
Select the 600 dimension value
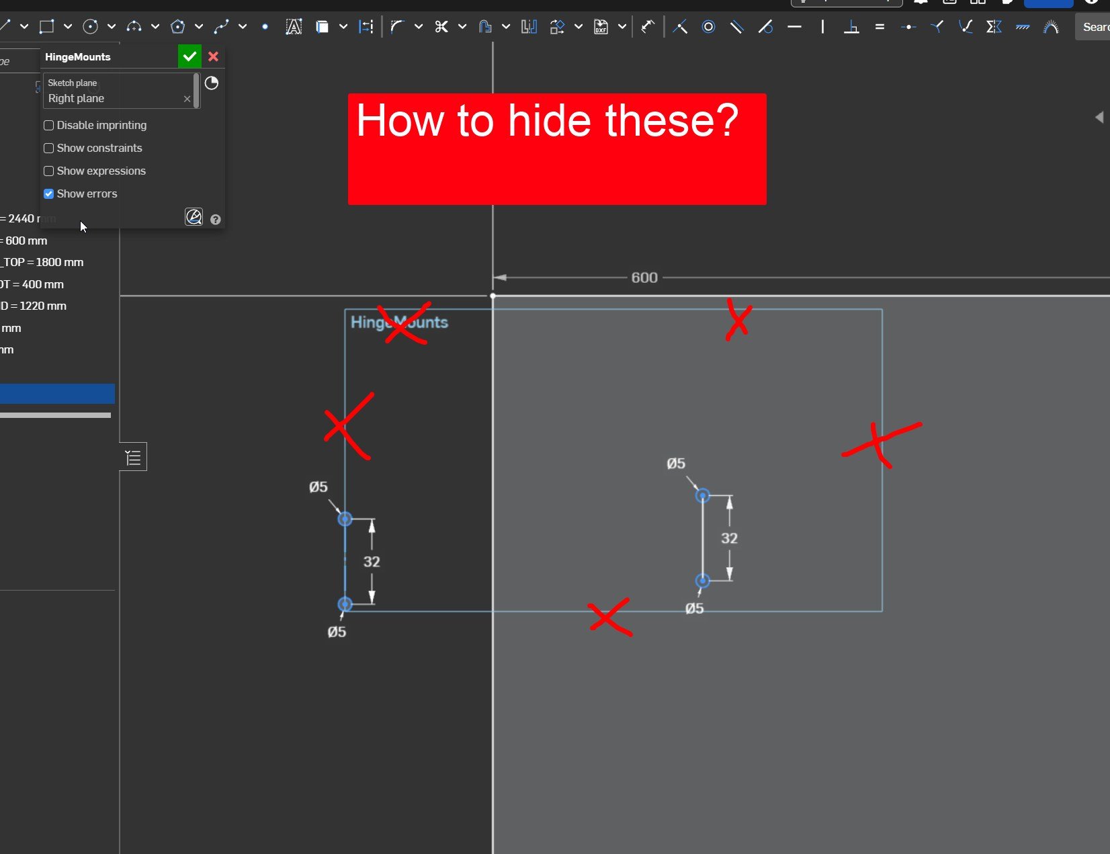click(x=644, y=277)
